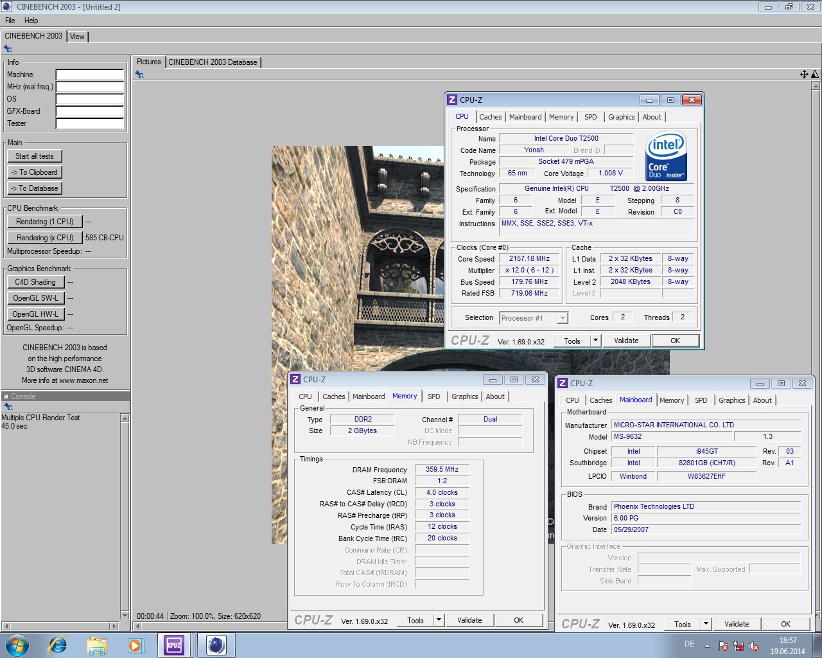Screen dimensions: 822x658
Task: Click OK in the top CPU-Z window
Action: (x=675, y=341)
